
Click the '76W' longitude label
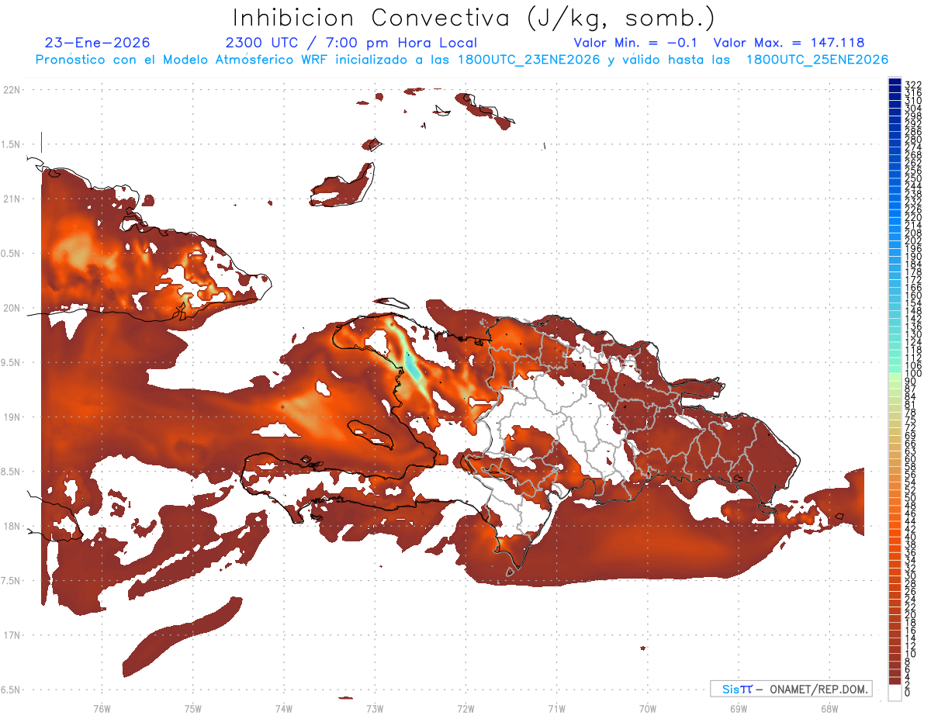(x=102, y=708)
